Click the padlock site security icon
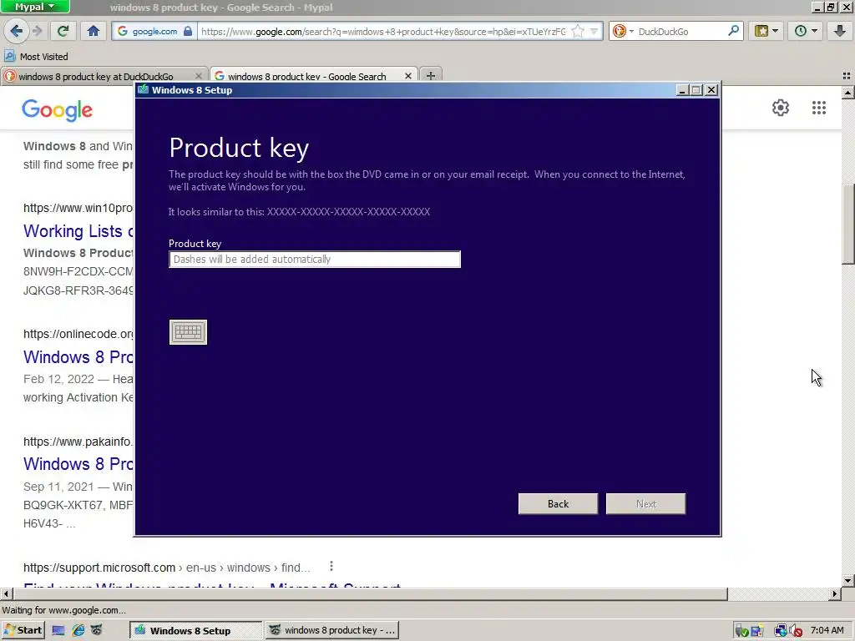 (x=188, y=31)
